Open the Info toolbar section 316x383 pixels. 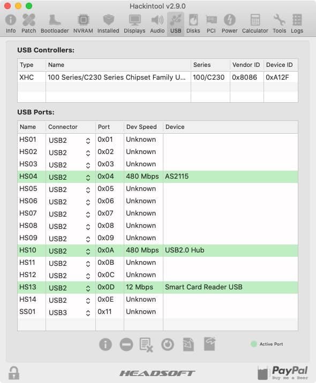pyautogui.click(x=11, y=24)
